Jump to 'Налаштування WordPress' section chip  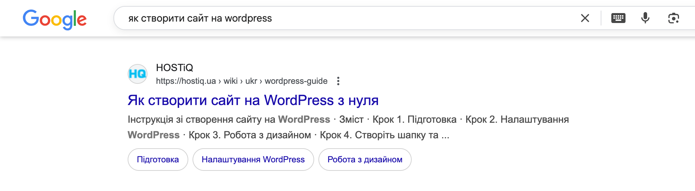click(253, 160)
